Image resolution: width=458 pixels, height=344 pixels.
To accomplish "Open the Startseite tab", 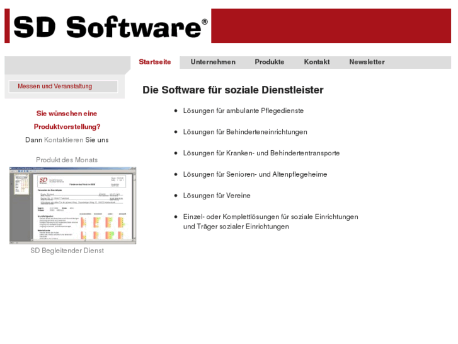I will (155, 62).
